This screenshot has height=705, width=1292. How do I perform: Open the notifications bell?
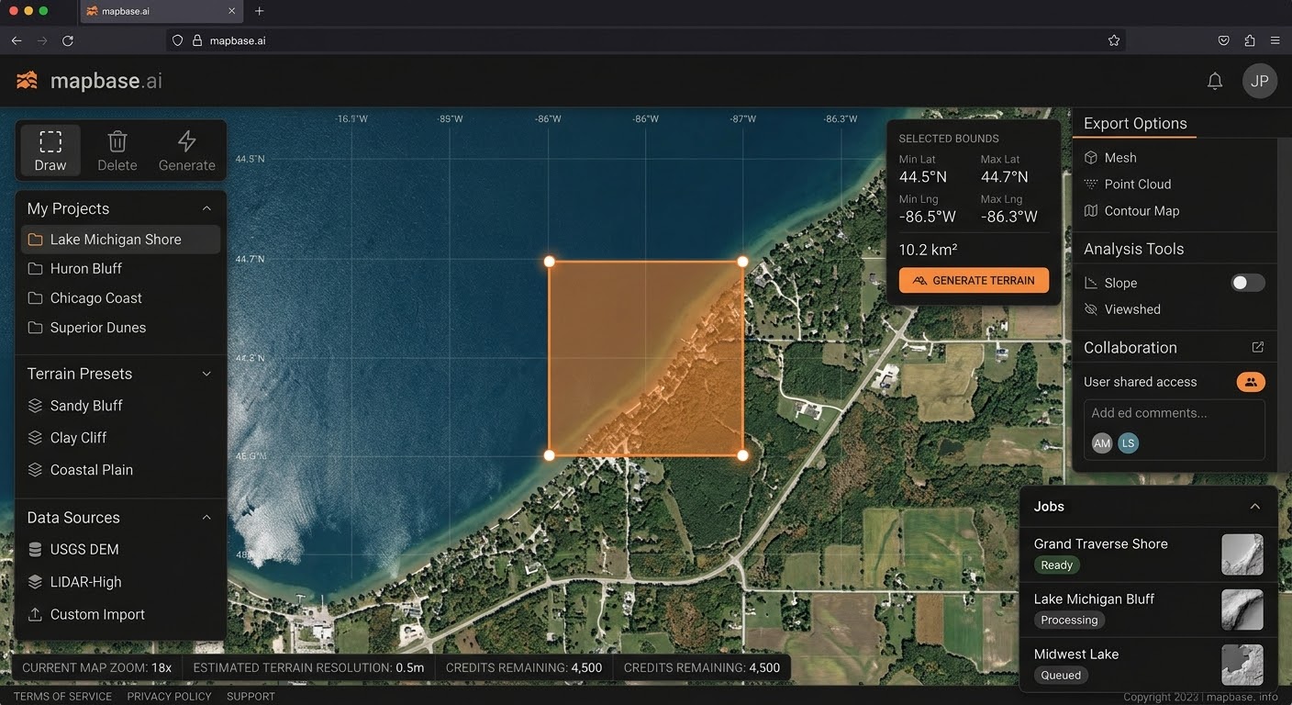1215,81
